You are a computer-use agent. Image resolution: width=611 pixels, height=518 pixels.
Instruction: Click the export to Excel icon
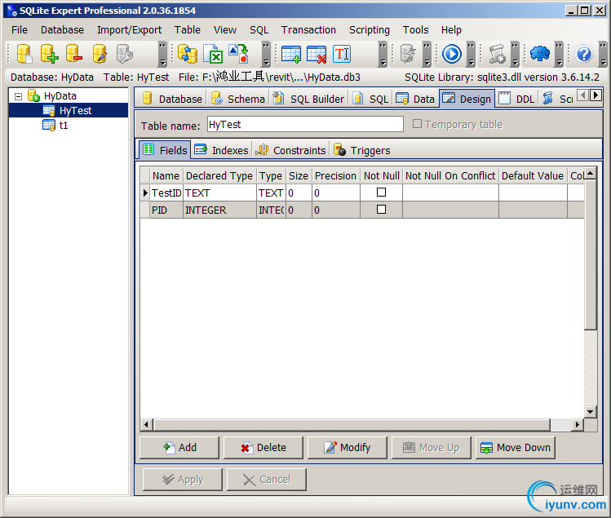pyautogui.click(x=213, y=54)
